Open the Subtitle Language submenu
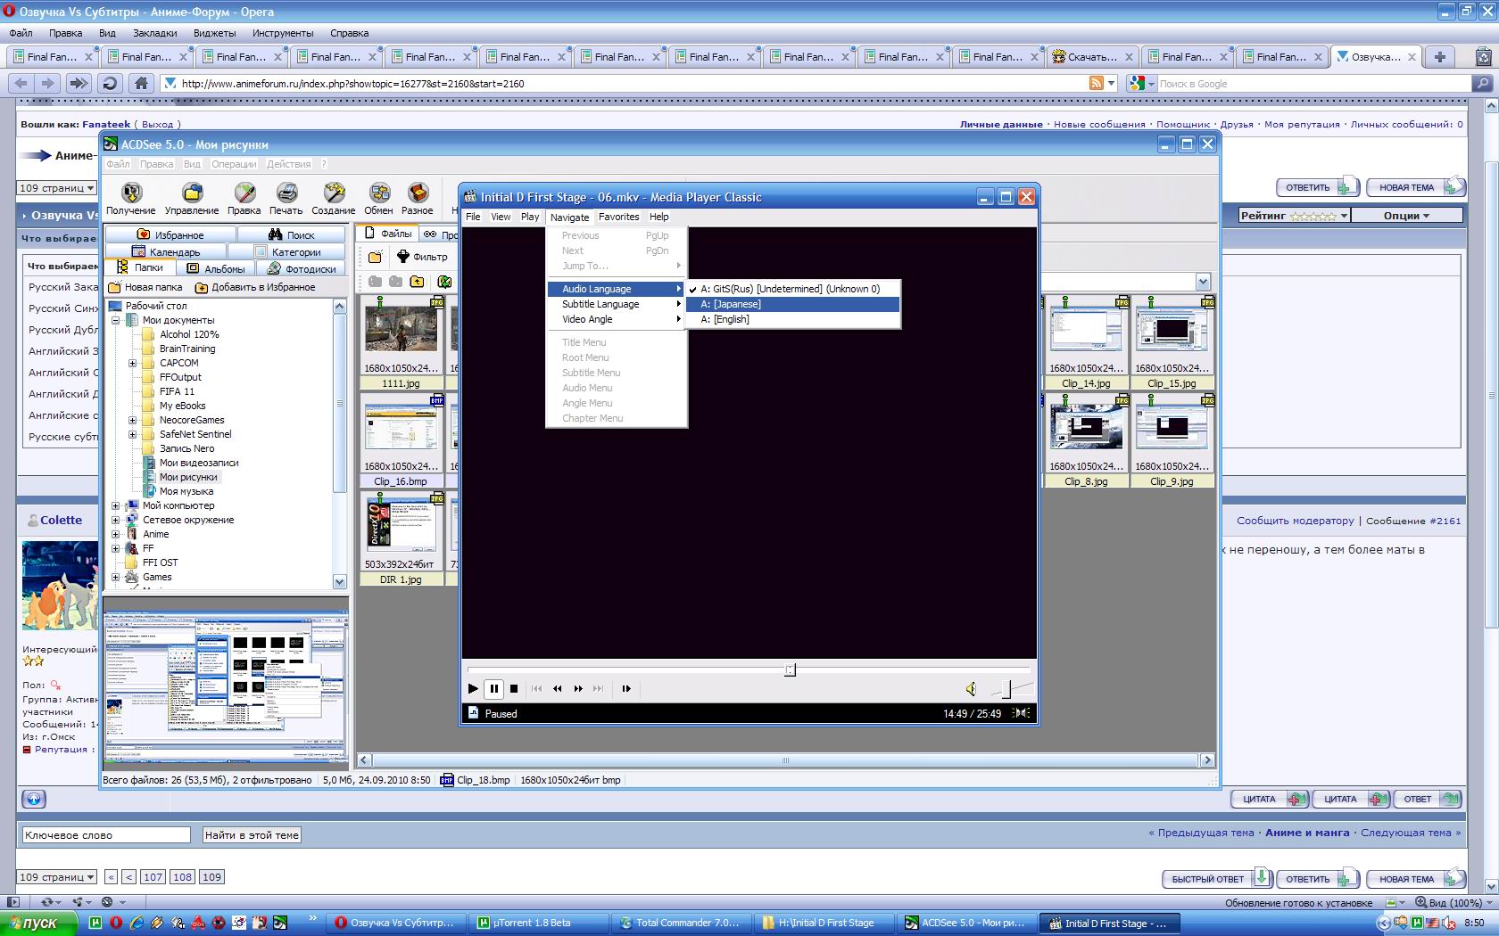Screen dimensions: 1499x936 617,304
